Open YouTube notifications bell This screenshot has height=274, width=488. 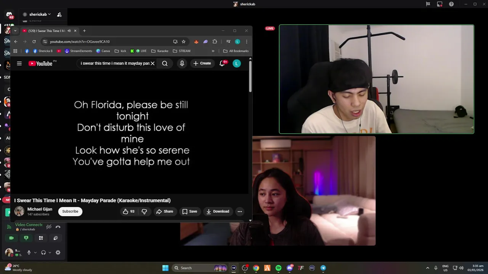[x=222, y=64]
